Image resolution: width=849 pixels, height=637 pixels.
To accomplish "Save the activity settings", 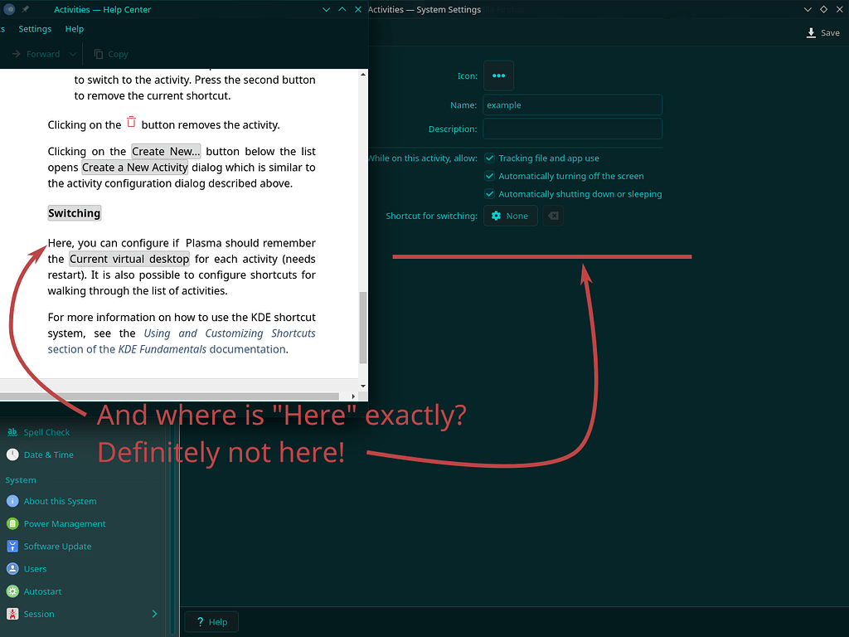I will pyautogui.click(x=822, y=32).
